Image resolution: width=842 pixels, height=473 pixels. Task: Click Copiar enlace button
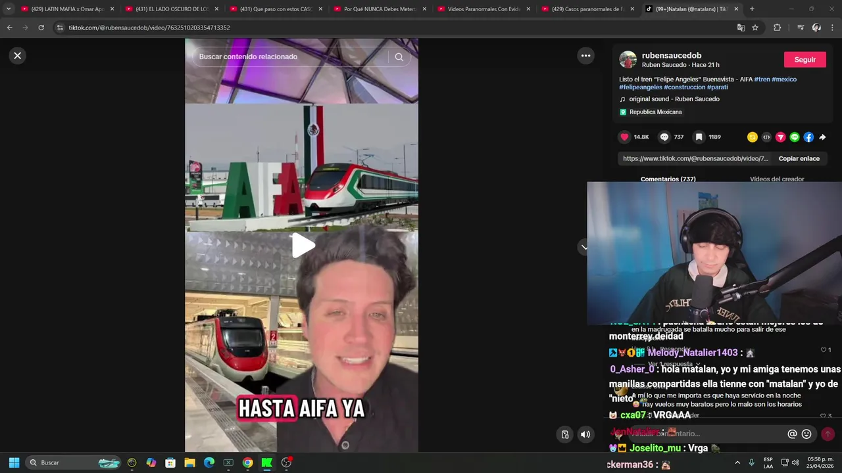point(799,158)
